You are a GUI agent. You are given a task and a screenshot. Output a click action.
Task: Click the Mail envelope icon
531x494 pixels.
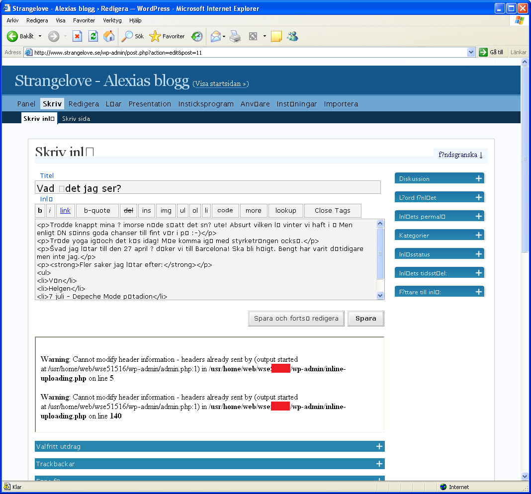(x=216, y=36)
